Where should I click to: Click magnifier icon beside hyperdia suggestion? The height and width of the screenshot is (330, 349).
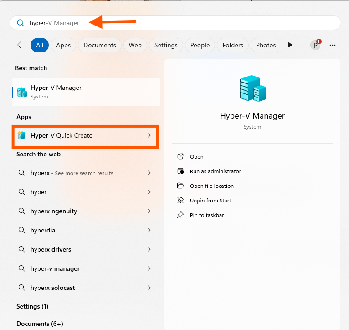tap(21, 230)
